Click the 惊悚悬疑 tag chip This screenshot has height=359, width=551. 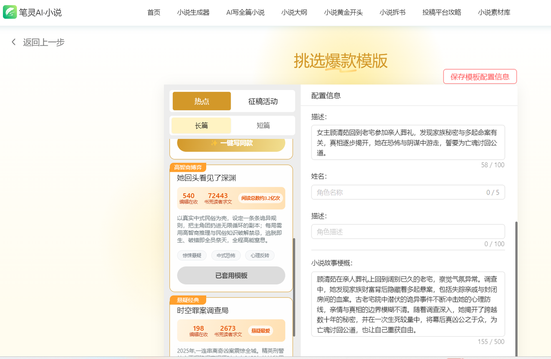tap(192, 255)
